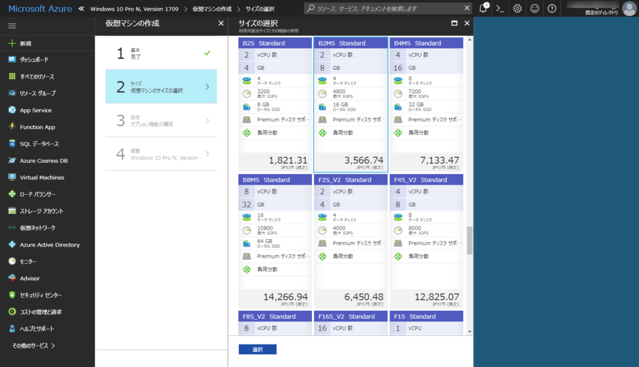Open portal settings gear icon
This screenshot has width=639, height=367.
click(x=517, y=8)
